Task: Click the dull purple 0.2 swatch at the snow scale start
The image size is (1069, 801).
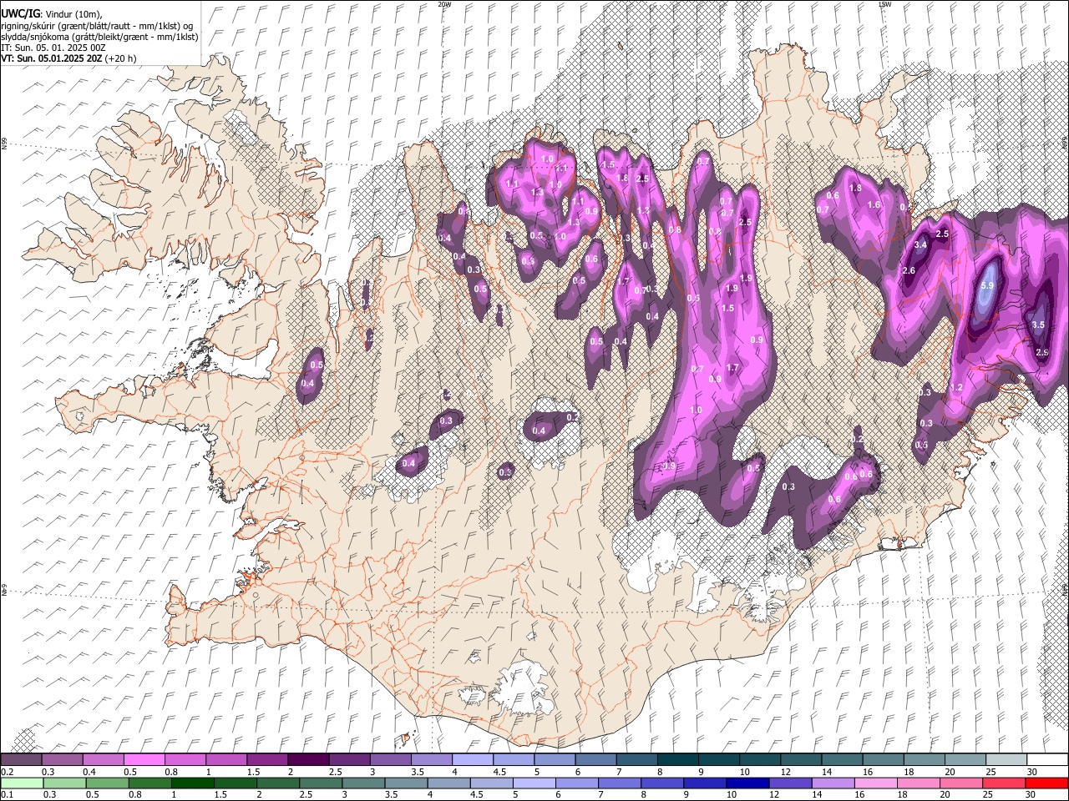Action: [22, 759]
